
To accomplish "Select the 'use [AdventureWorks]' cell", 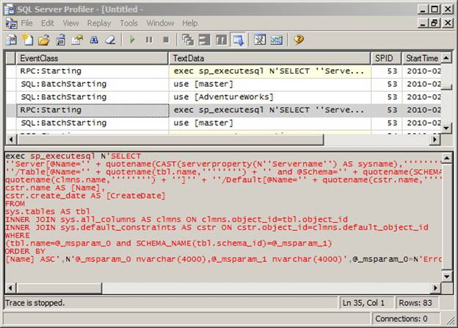I will click(269, 97).
